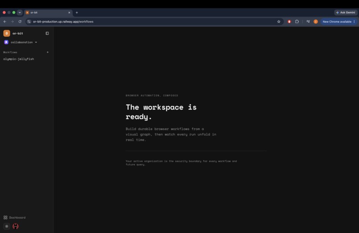The width and height of the screenshot is (359, 233).
Task: View site information icon in address bar
Action: click(29, 21)
